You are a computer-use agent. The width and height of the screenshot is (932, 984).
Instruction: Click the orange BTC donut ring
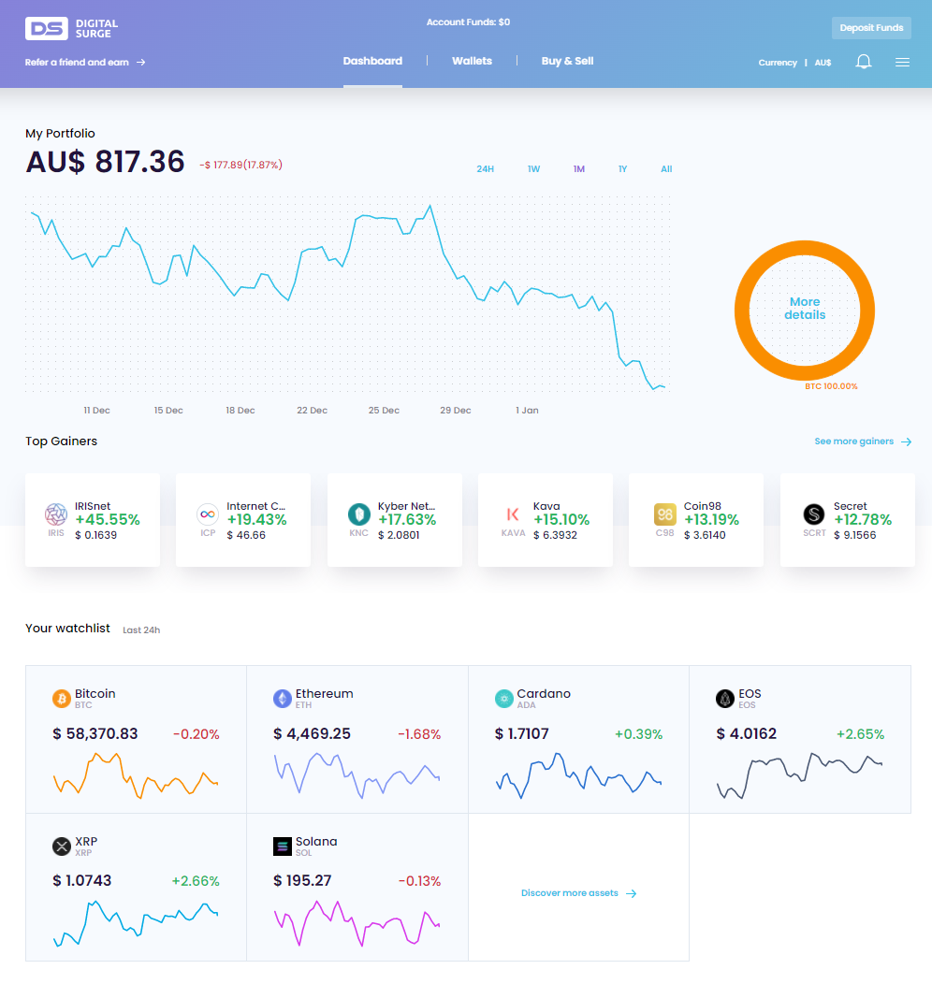[x=805, y=247]
